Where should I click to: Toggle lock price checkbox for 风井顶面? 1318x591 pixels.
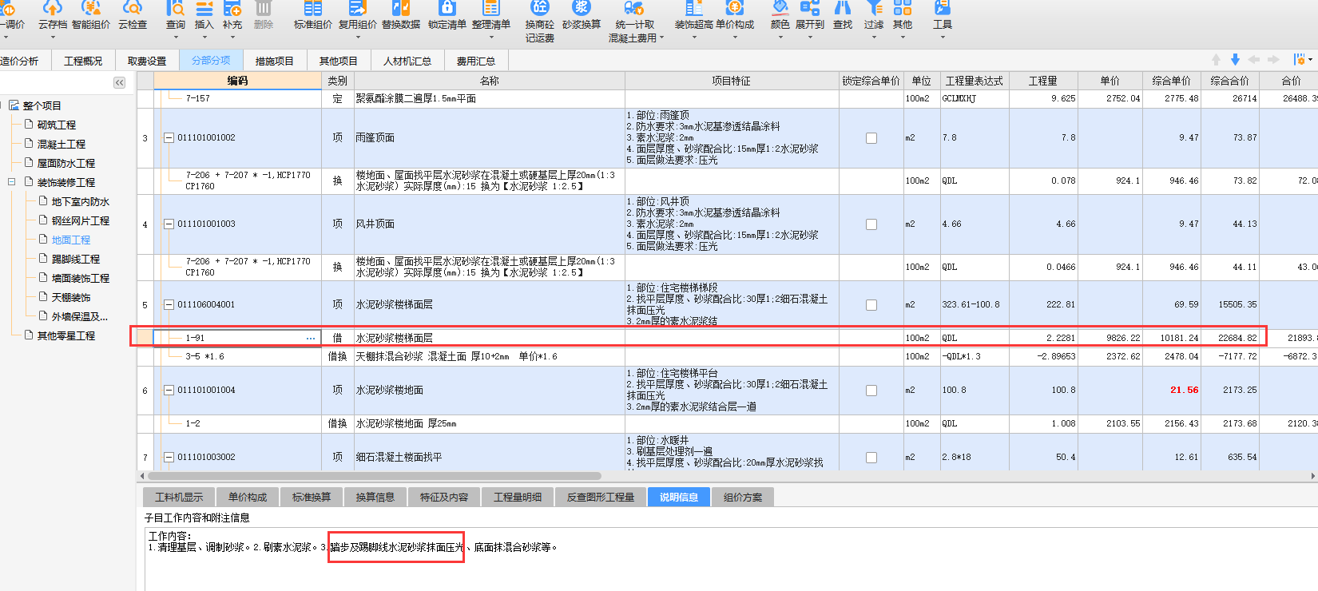[x=871, y=224]
